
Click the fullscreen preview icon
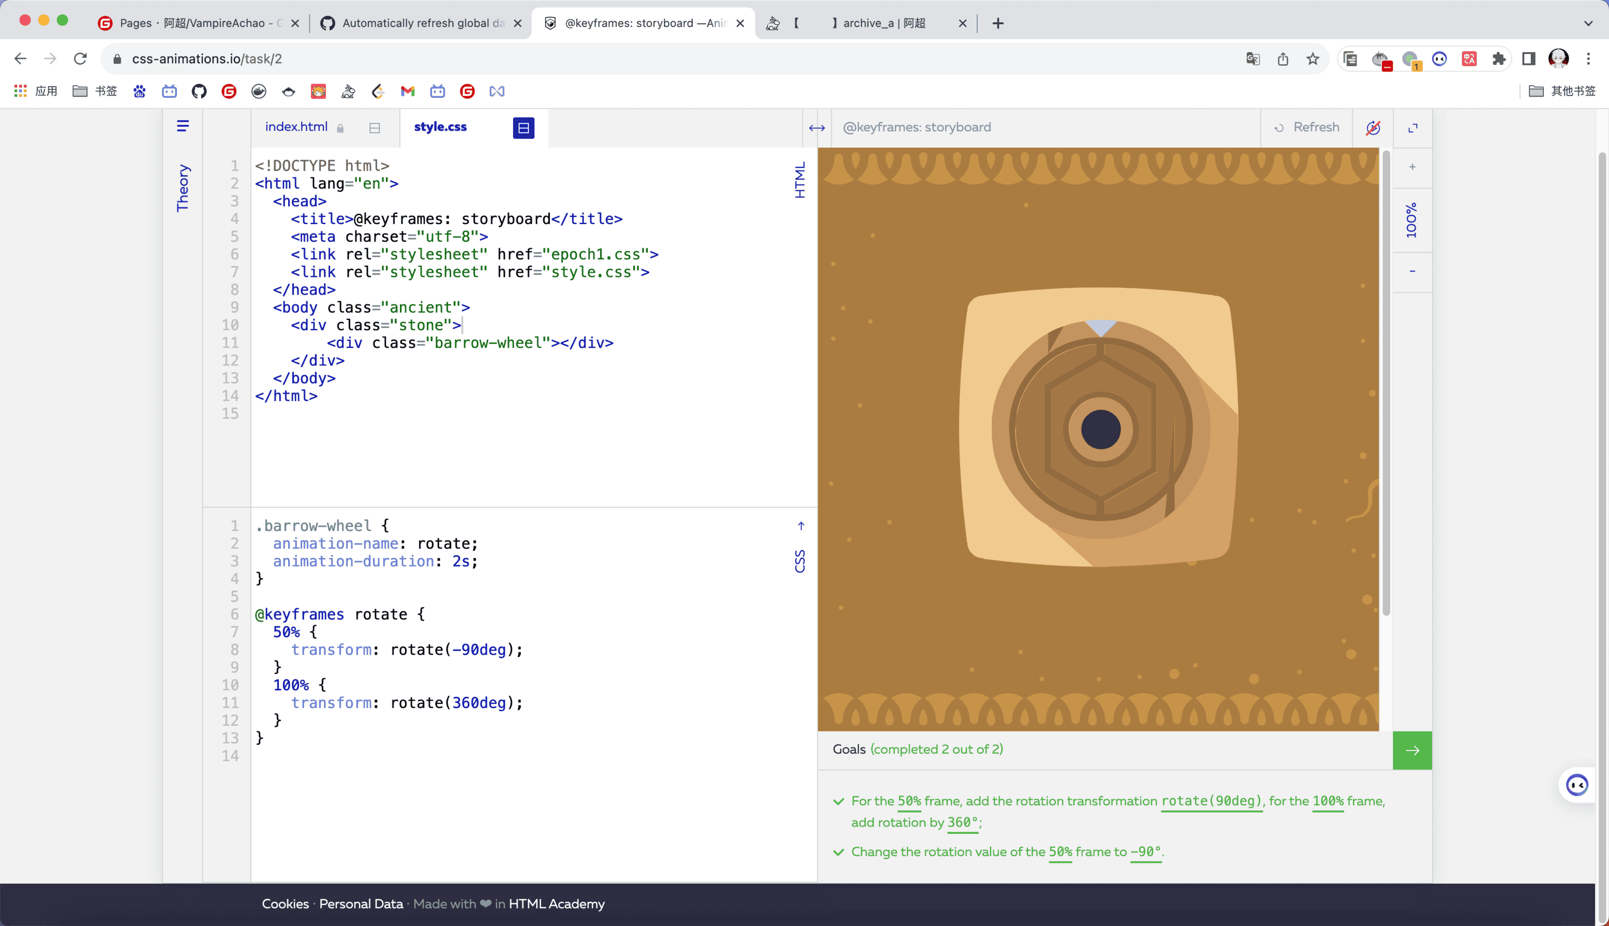(1412, 128)
